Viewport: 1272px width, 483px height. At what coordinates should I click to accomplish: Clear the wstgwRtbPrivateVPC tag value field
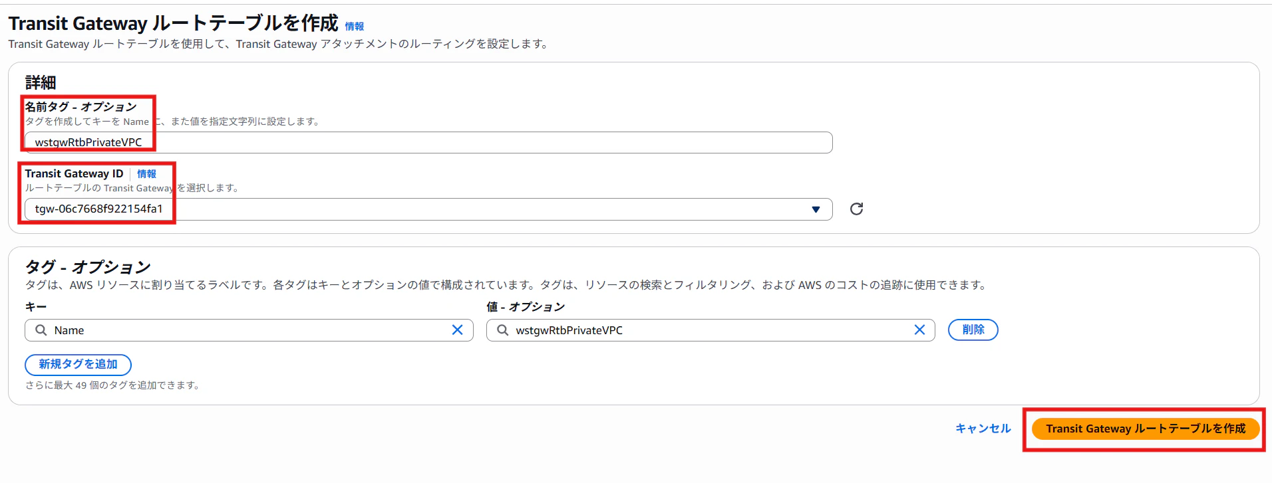pos(919,330)
